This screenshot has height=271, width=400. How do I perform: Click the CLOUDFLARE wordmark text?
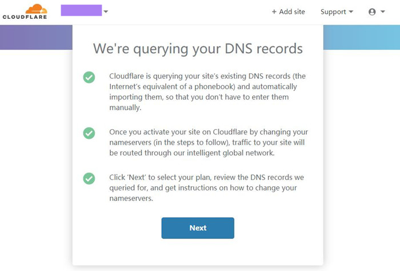click(25, 17)
